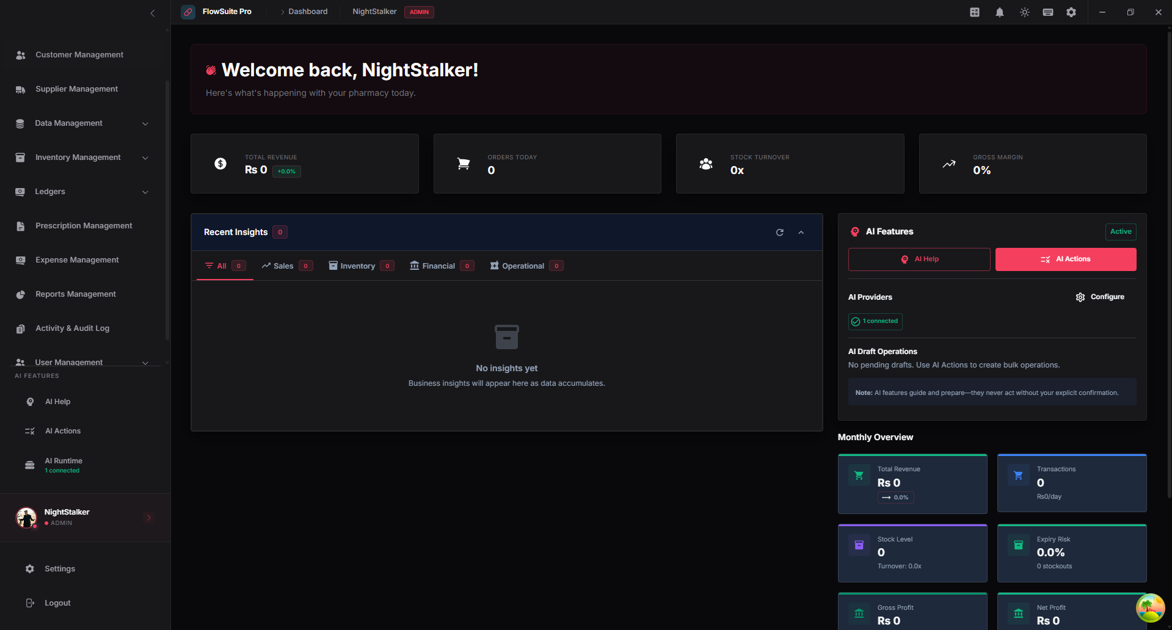This screenshot has width=1172, height=630.
Task: Click Configure for AI Providers
Action: click(x=1100, y=297)
